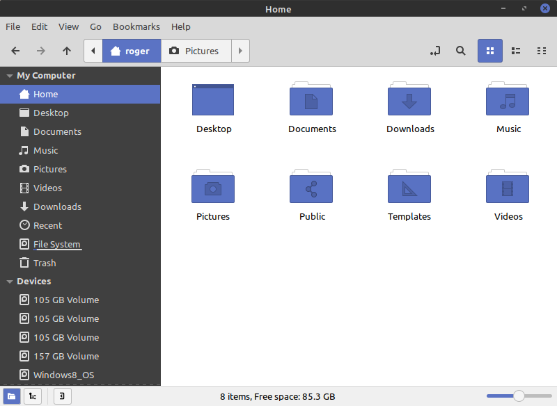Collapse the Devices section
The width and height of the screenshot is (557, 406).
[10, 282]
